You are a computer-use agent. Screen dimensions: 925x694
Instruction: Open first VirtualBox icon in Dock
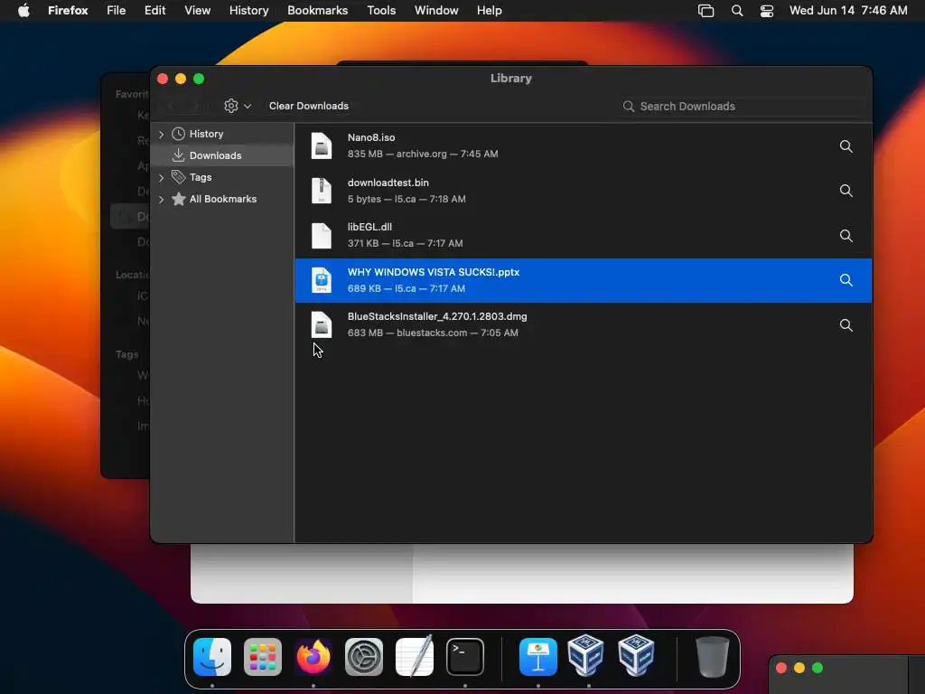click(585, 655)
